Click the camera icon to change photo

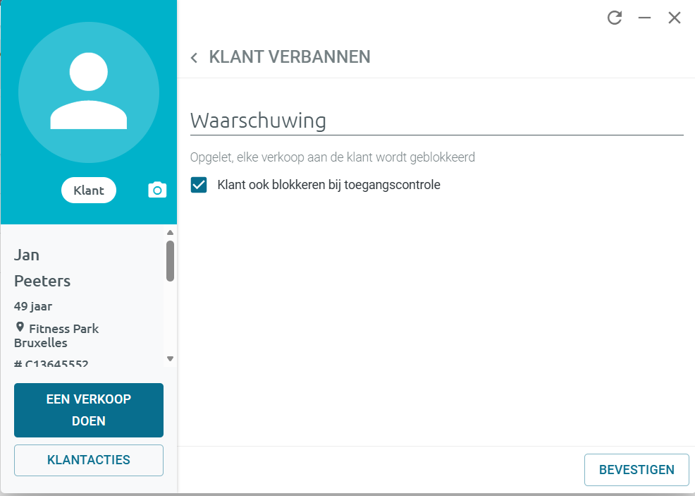pyautogui.click(x=157, y=190)
